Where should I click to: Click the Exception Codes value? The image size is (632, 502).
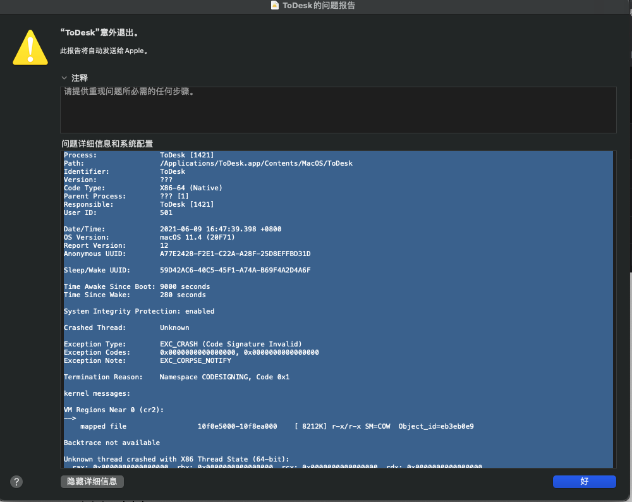pyautogui.click(x=240, y=352)
